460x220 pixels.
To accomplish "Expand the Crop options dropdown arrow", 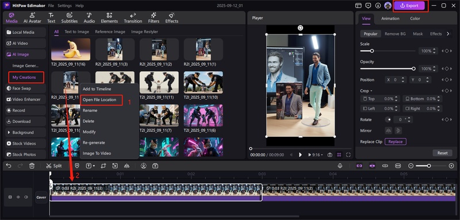I will (x=371, y=91).
